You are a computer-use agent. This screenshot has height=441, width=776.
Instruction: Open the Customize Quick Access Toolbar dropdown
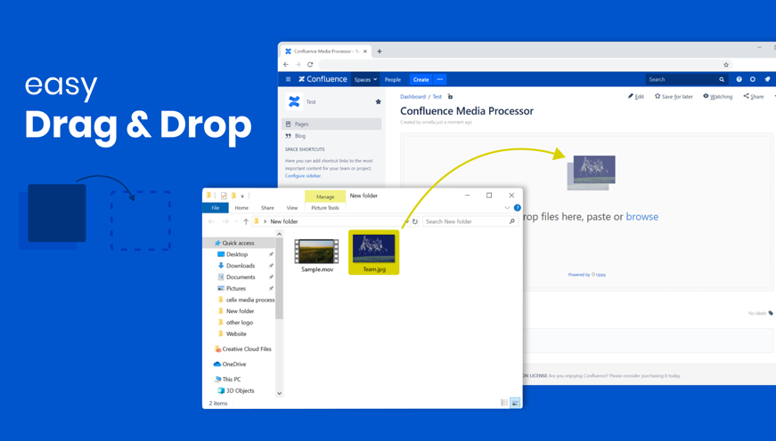[x=242, y=196]
